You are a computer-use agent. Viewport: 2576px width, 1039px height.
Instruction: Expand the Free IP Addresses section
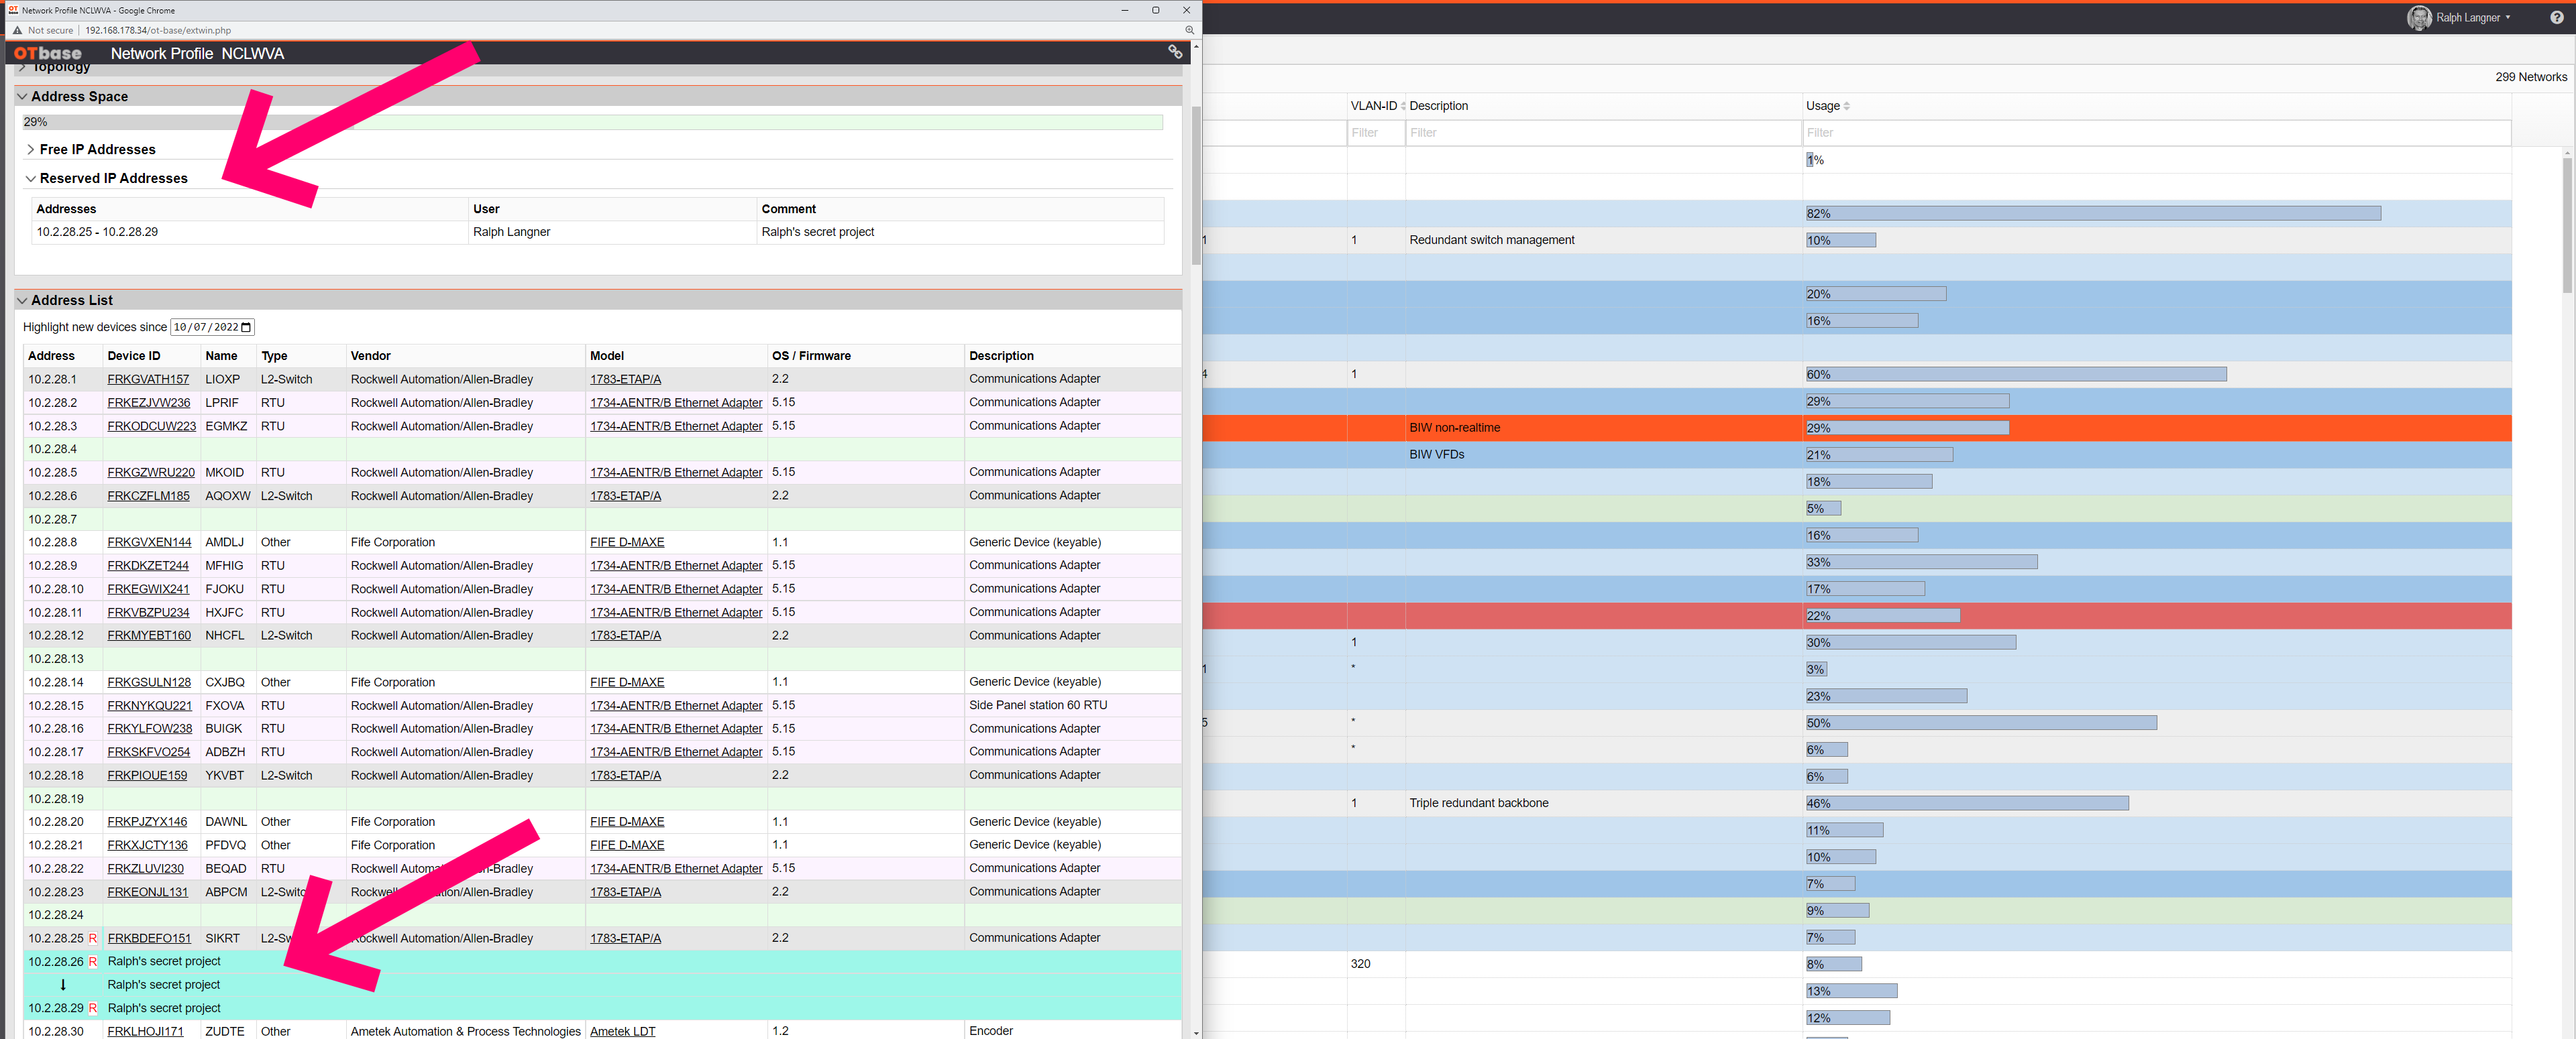tap(30, 150)
